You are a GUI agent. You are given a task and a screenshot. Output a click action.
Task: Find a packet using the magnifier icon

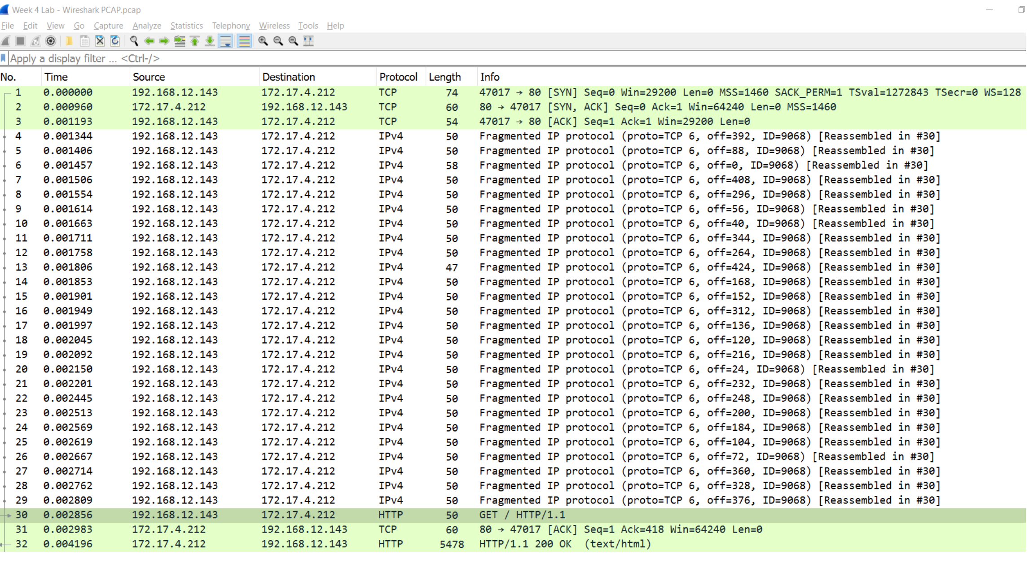pos(134,41)
